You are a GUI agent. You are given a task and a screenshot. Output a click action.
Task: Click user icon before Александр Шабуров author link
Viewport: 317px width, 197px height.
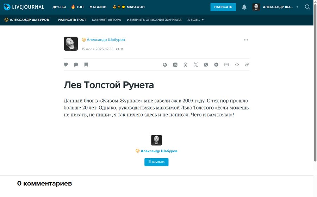coord(84,39)
